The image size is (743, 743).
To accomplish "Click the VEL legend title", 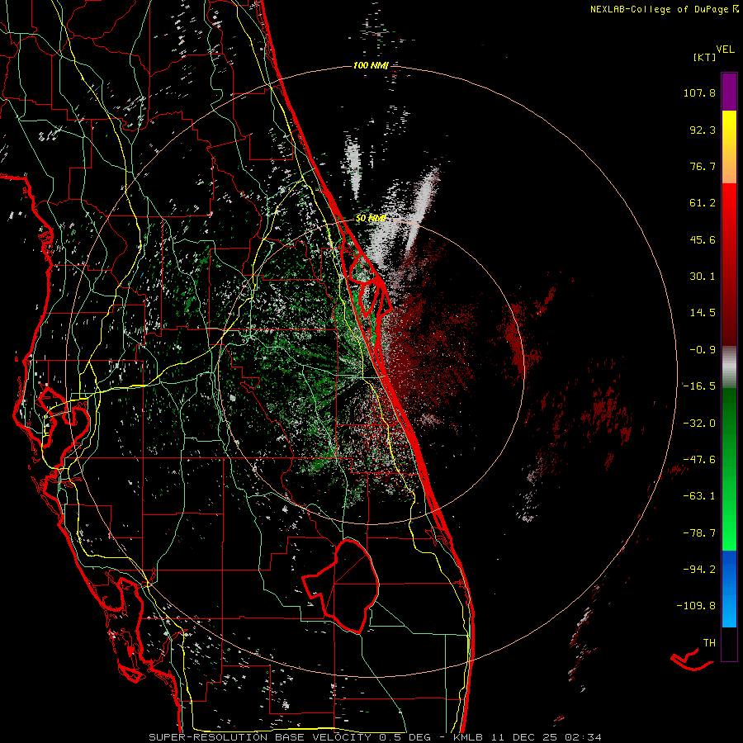I will [725, 50].
